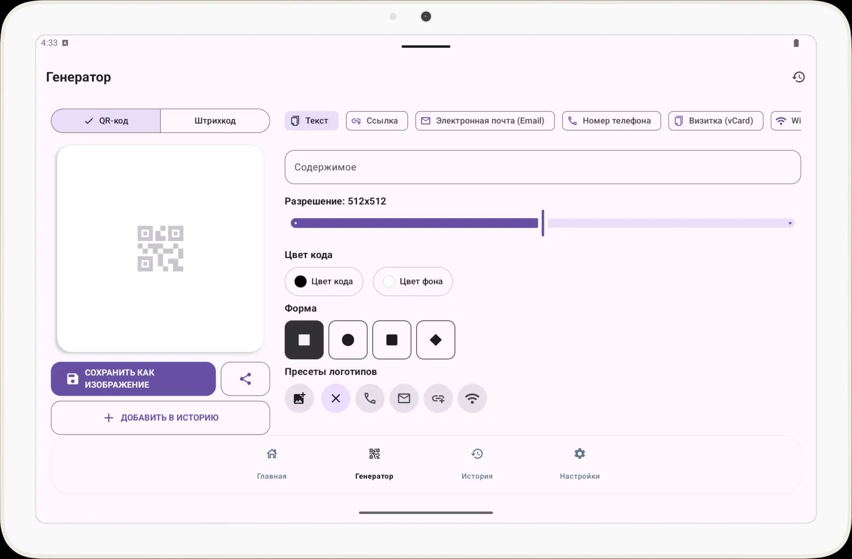Choose the rounded square shape
The width and height of the screenshot is (852, 559).
pyautogui.click(x=392, y=340)
